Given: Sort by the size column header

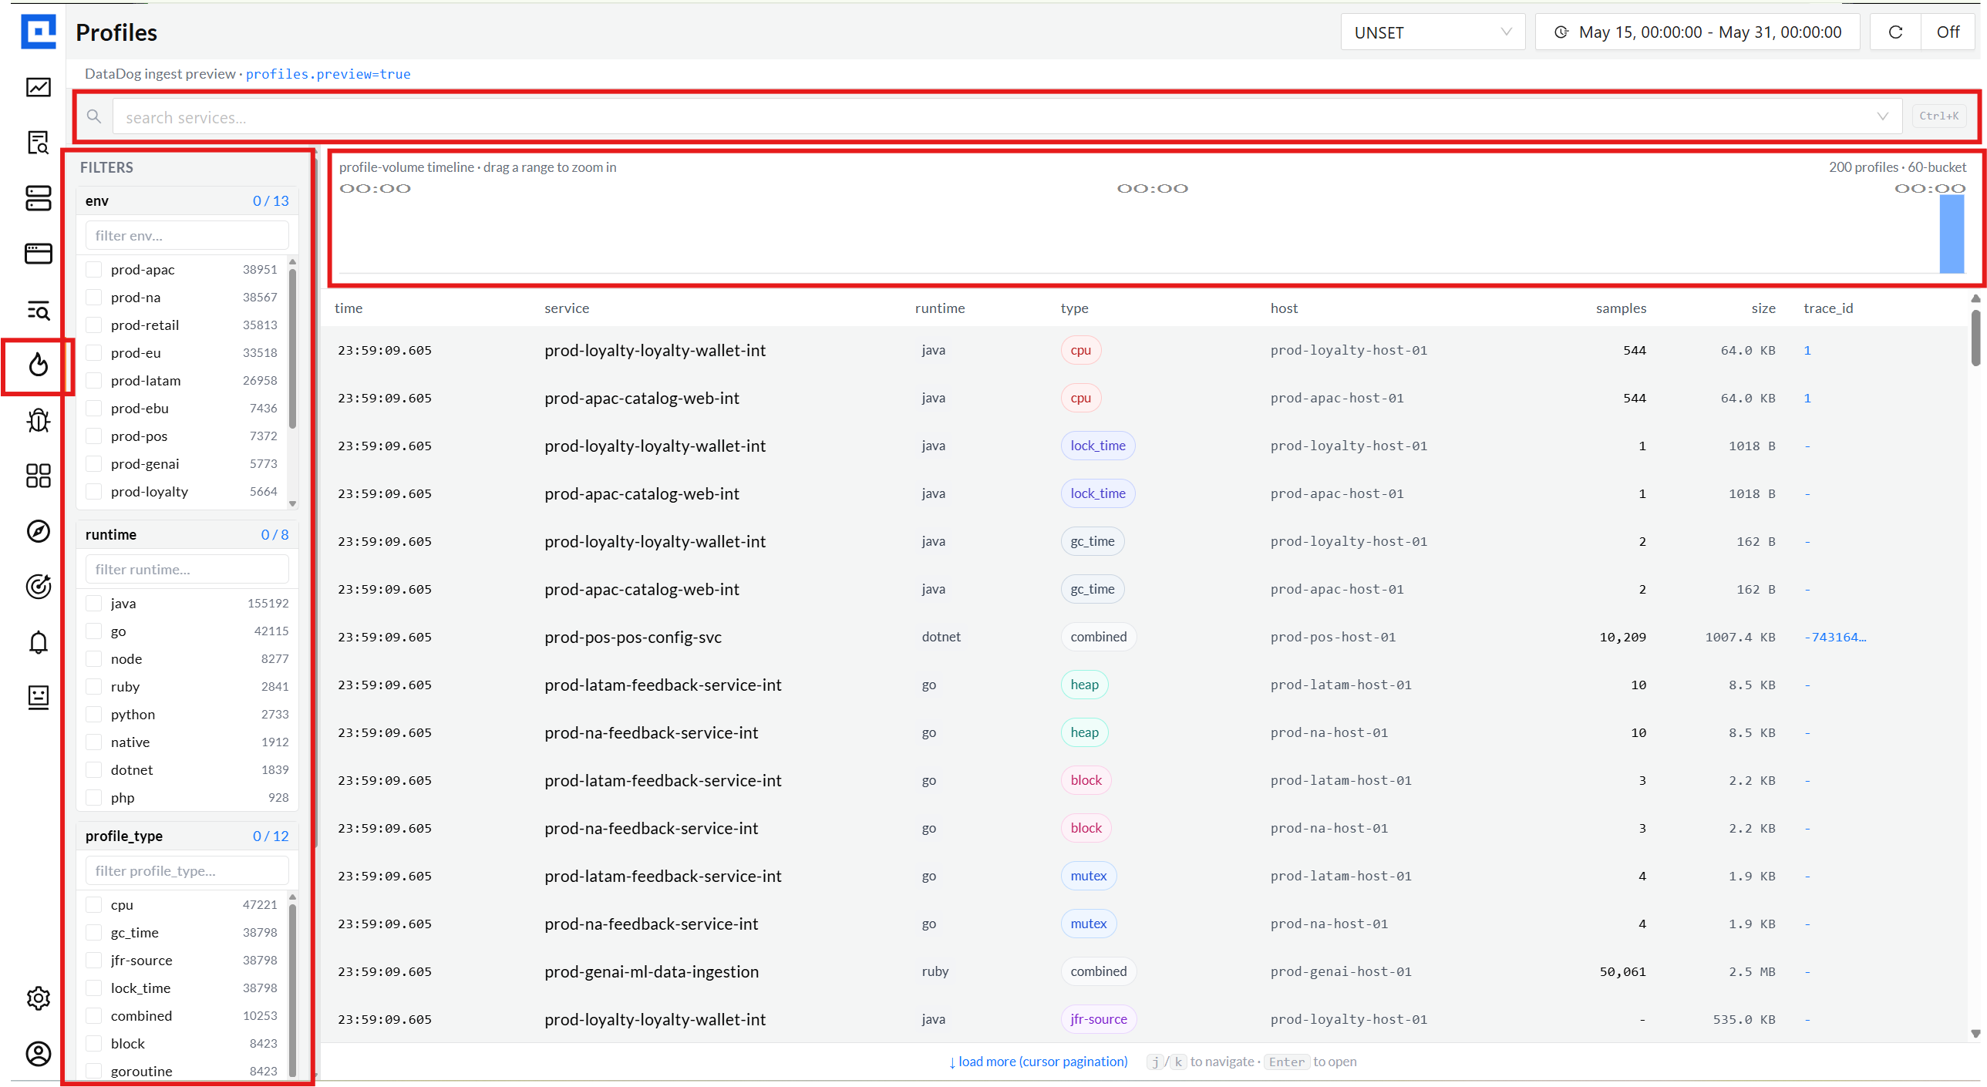Looking at the screenshot, I should (1763, 308).
